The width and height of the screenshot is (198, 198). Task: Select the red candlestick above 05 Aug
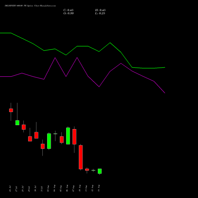tap(62, 139)
